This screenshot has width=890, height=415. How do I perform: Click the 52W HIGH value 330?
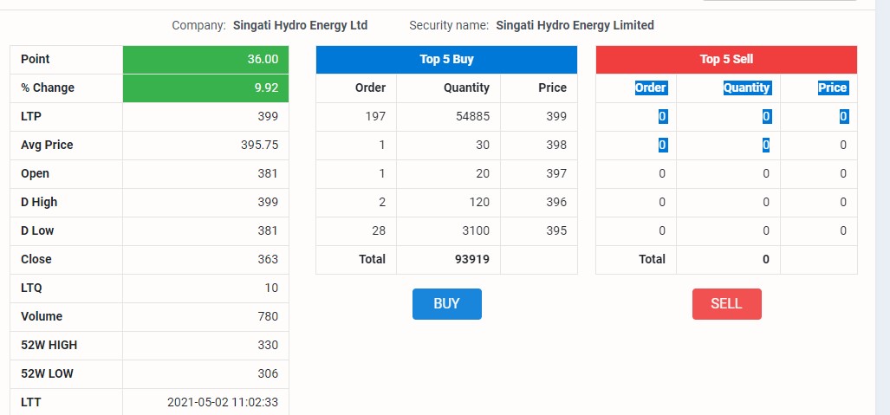pos(268,345)
